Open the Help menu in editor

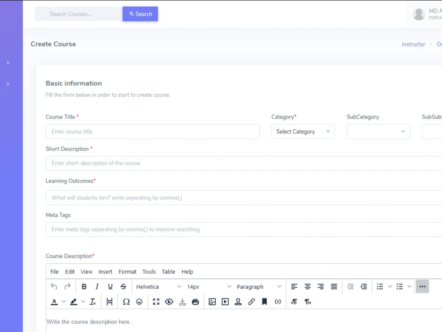point(187,272)
